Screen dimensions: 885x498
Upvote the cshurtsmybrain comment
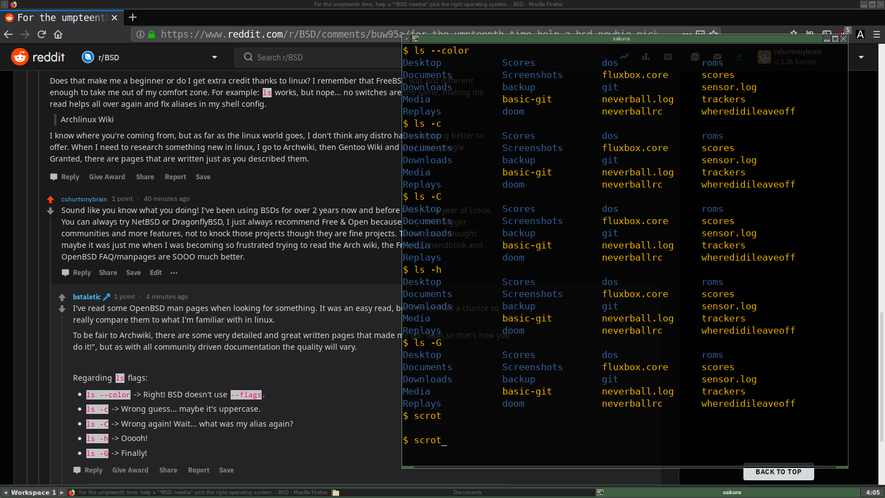click(50, 199)
